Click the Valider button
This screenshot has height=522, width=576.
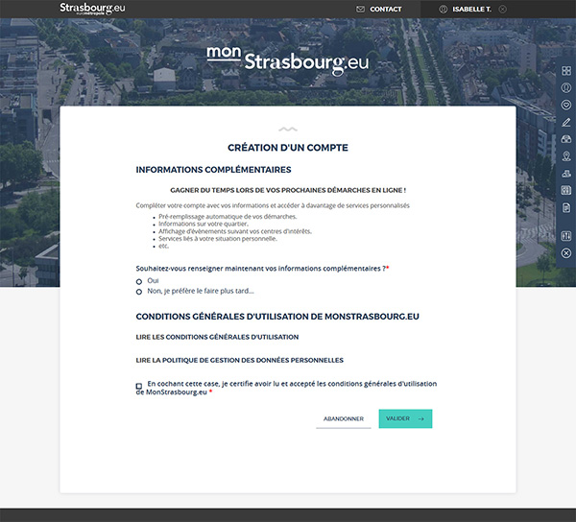[x=405, y=419]
